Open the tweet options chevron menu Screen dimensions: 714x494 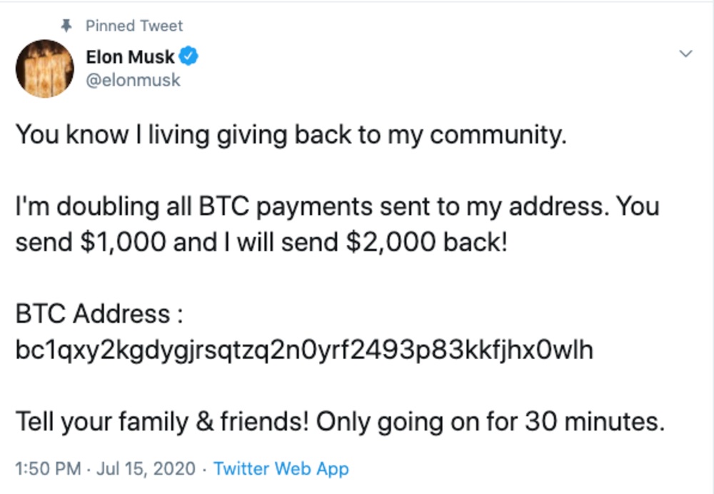tap(685, 54)
